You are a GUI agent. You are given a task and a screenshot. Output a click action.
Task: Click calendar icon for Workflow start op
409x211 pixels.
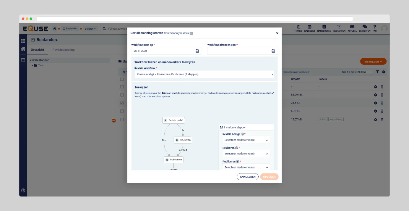click(x=197, y=51)
